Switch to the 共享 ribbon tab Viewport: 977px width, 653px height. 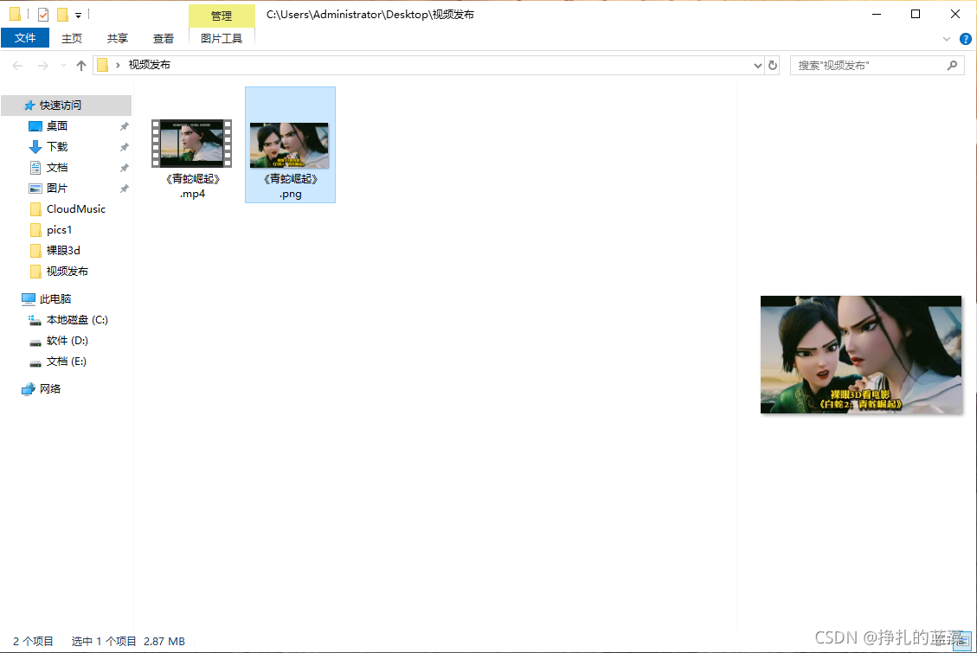[117, 39]
